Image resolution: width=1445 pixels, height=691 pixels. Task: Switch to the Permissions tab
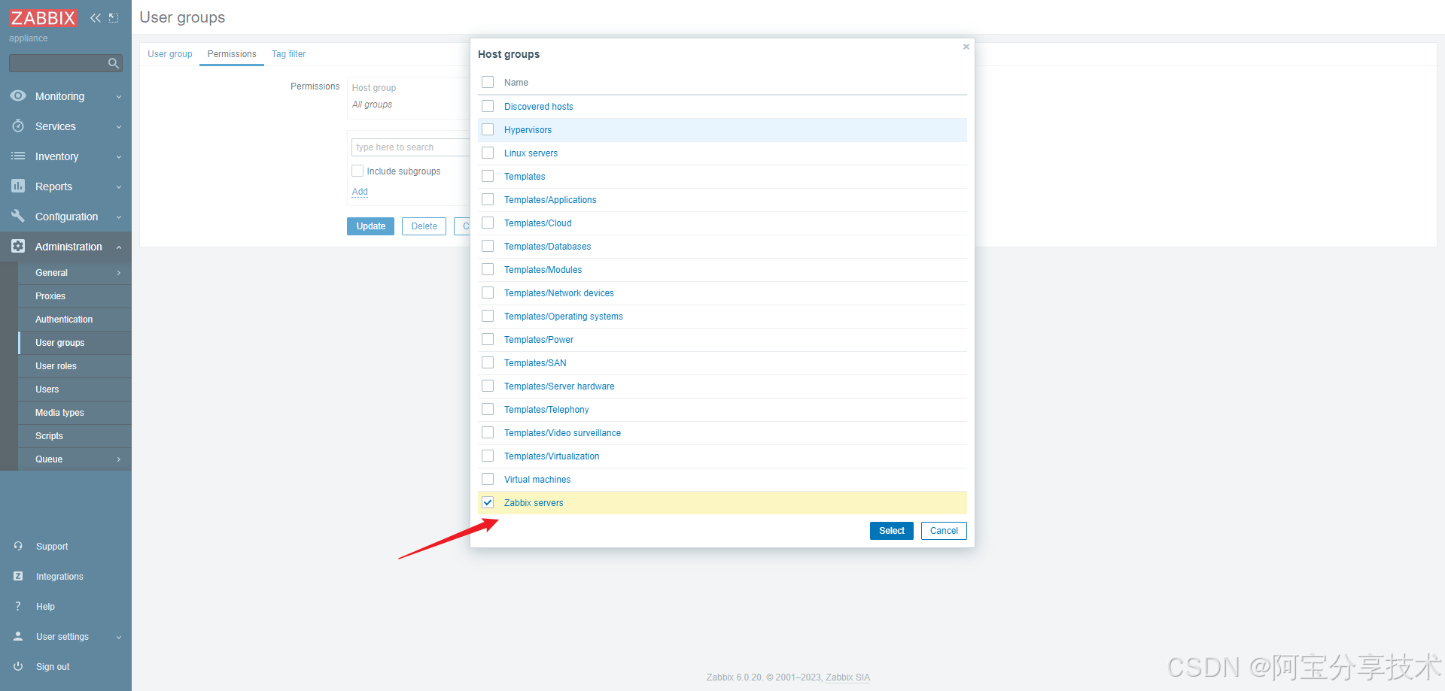[x=232, y=54]
